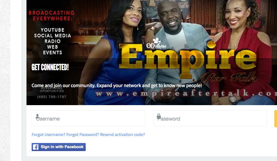Click the Facebook 'f' logo icon
Image resolution: width=277 pixels, height=161 pixels.
point(36,147)
